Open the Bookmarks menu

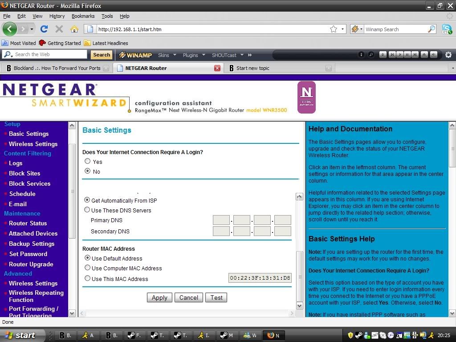[83, 16]
